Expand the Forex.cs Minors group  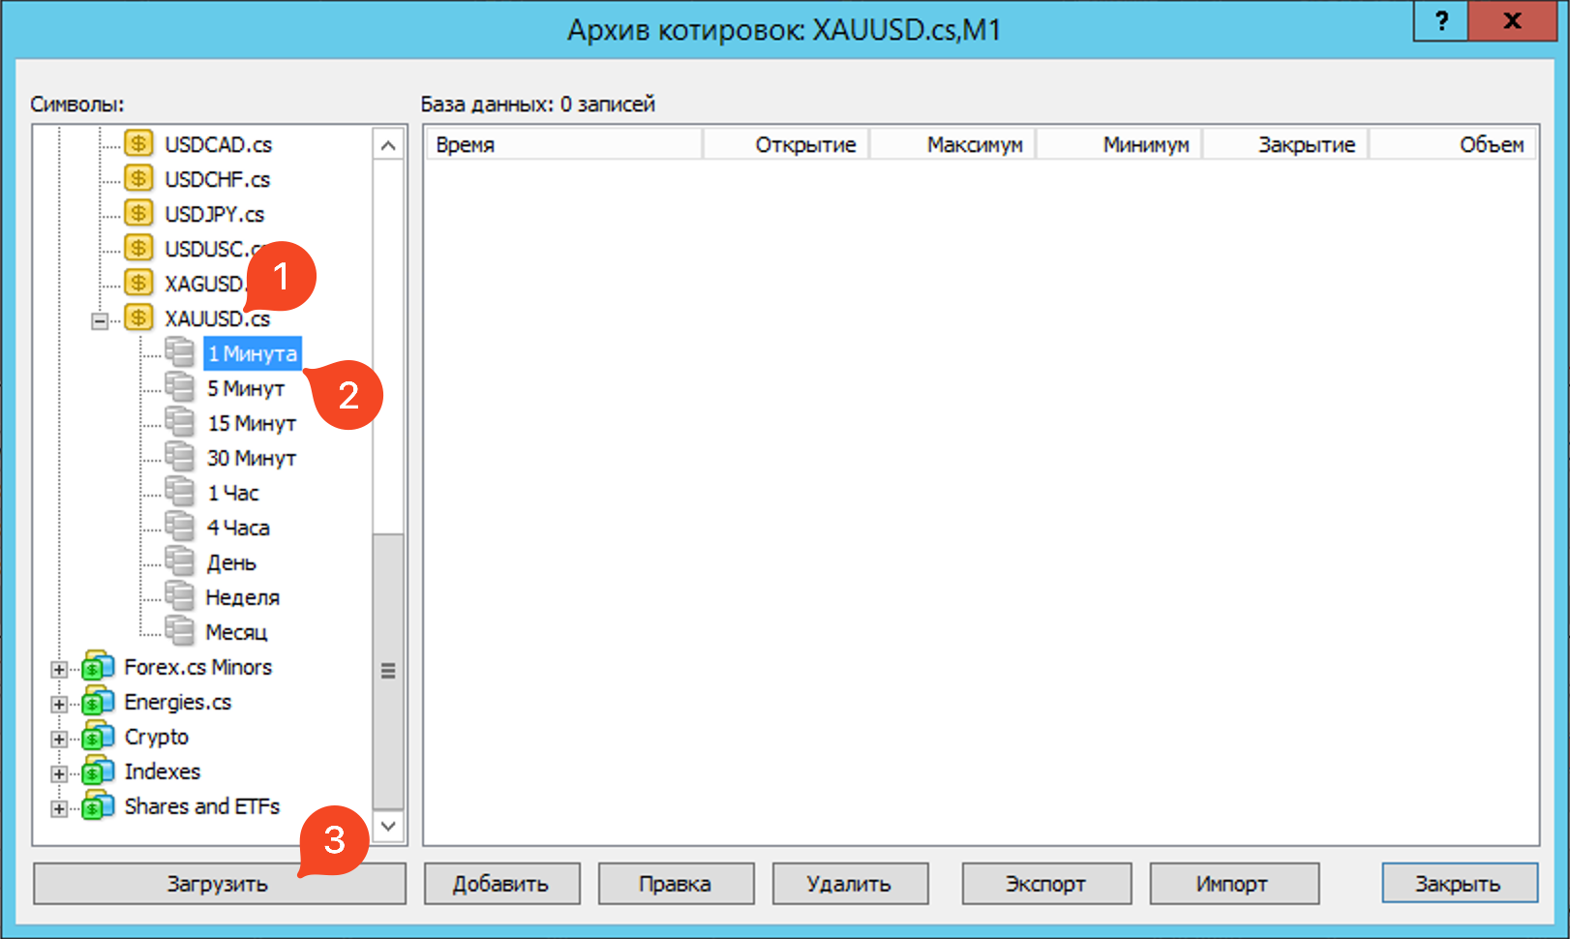click(x=59, y=669)
